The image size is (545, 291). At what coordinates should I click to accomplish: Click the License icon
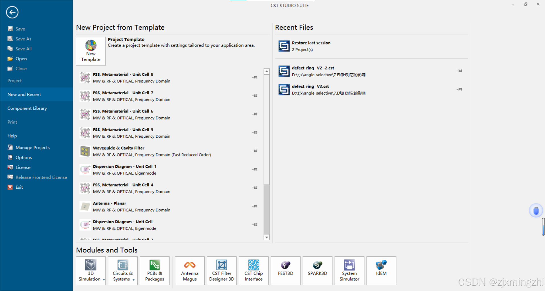tap(10, 167)
